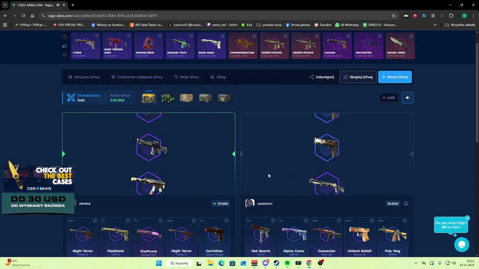Open the Wszystkie zakładki folder
Image resolution: width=479 pixels, height=269 pixels.
(460, 25)
